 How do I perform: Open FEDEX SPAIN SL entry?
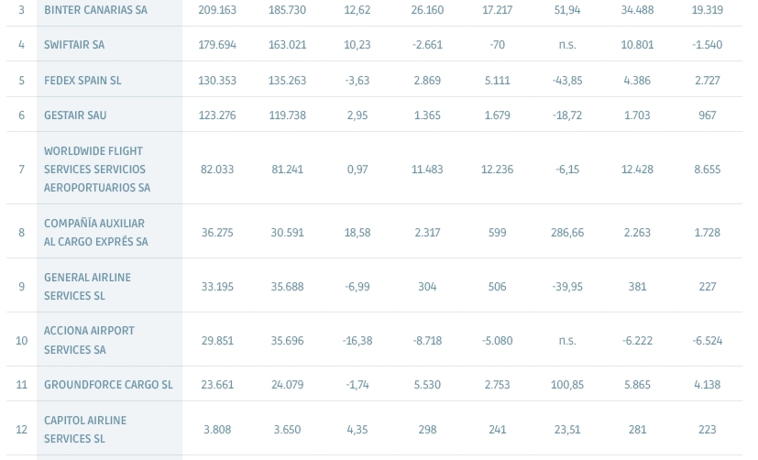pyautogui.click(x=82, y=81)
